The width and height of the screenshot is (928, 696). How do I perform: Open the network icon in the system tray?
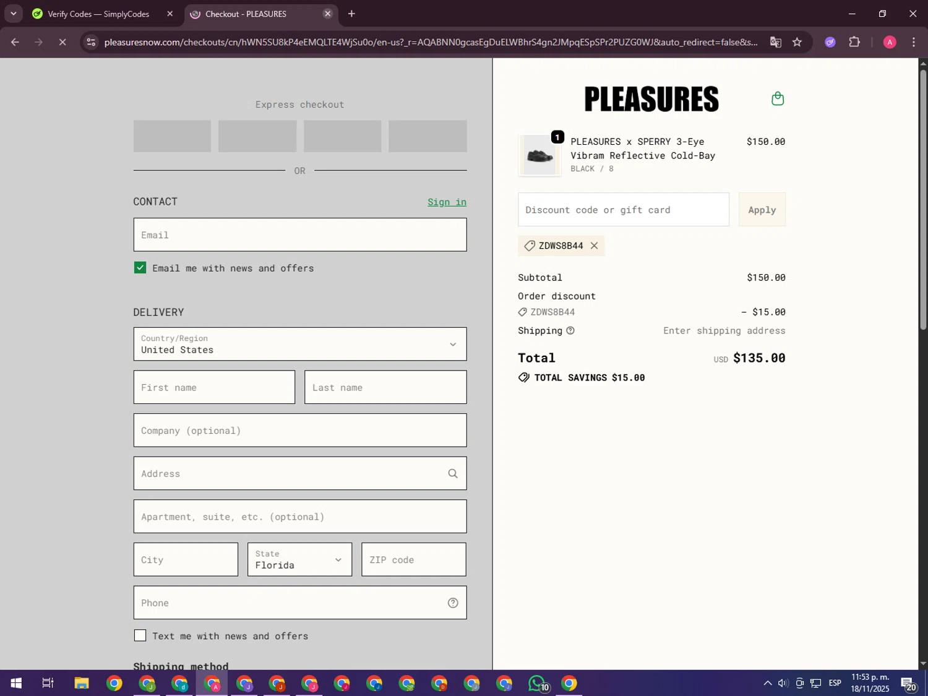pyautogui.click(x=816, y=683)
